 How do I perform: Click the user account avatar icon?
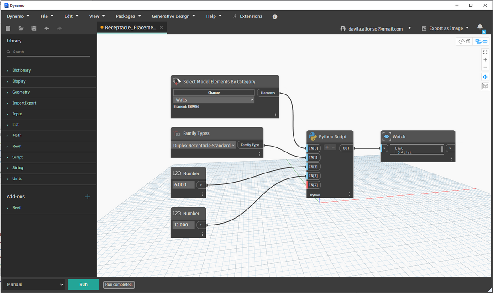coord(343,29)
